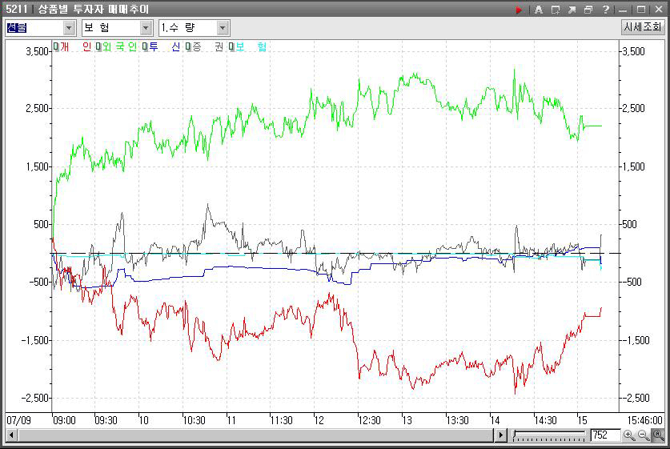This screenshot has width=670, height=449.
Task: Click the 15:46:00 time label
Action: [645, 420]
